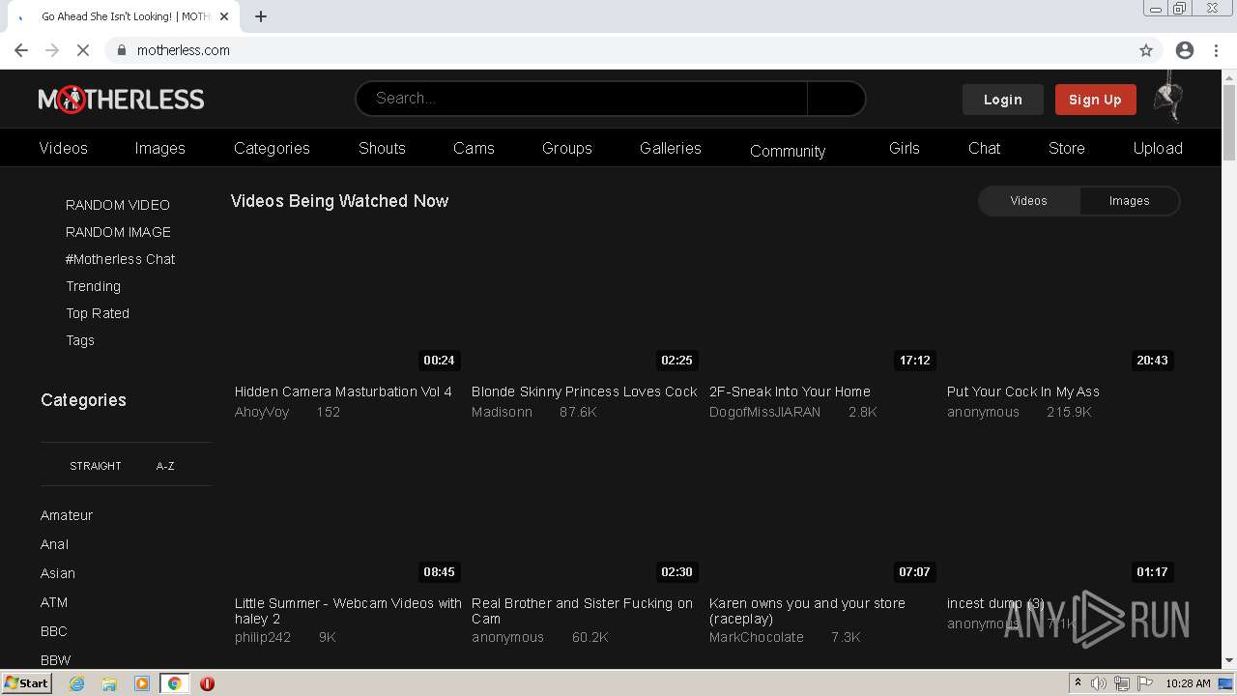Open Chrome's three-dot menu
Viewport: 1237px width, 696px height.
[1217, 50]
